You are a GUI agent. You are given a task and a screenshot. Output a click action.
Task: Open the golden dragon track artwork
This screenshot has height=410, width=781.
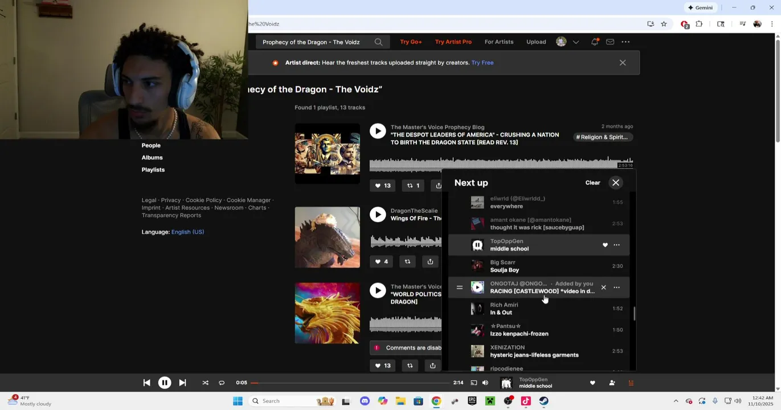point(328,314)
